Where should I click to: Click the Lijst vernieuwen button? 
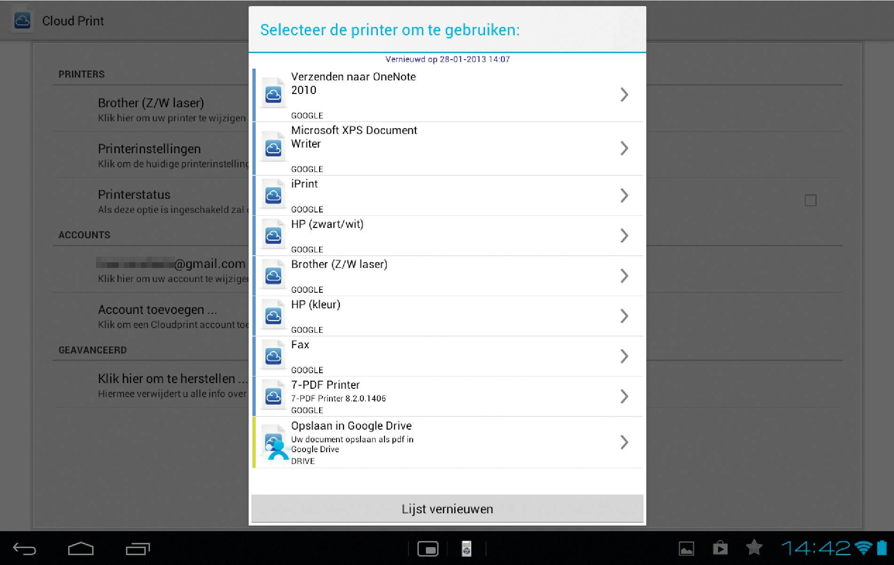[x=447, y=509]
